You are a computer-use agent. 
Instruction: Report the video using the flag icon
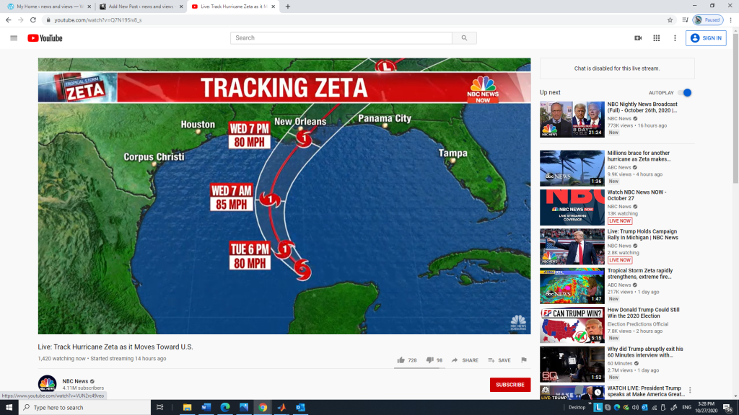tap(523, 360)
